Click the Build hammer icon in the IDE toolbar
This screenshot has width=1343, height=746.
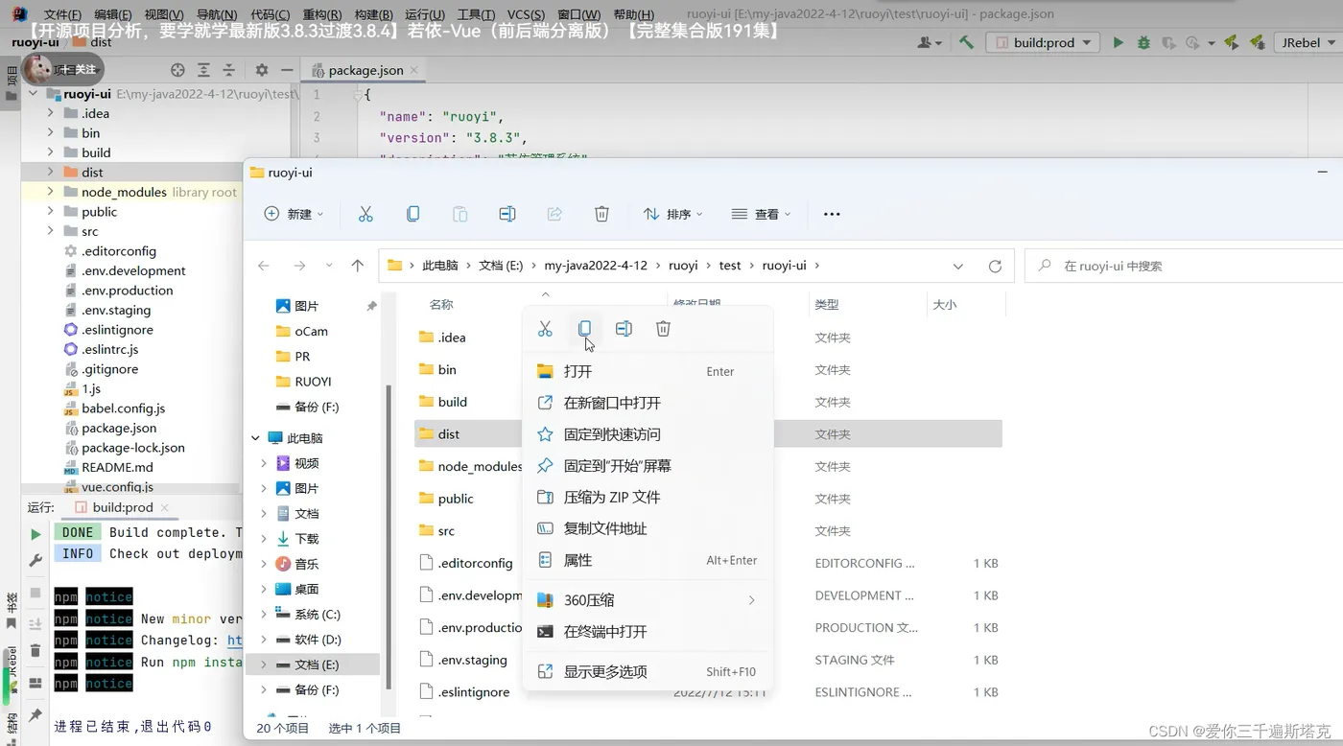click(967, 42)
